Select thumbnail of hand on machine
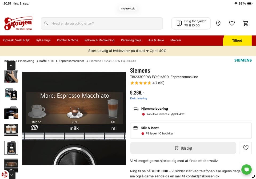This screenshot has width=256, height=179. click(11, 77)
